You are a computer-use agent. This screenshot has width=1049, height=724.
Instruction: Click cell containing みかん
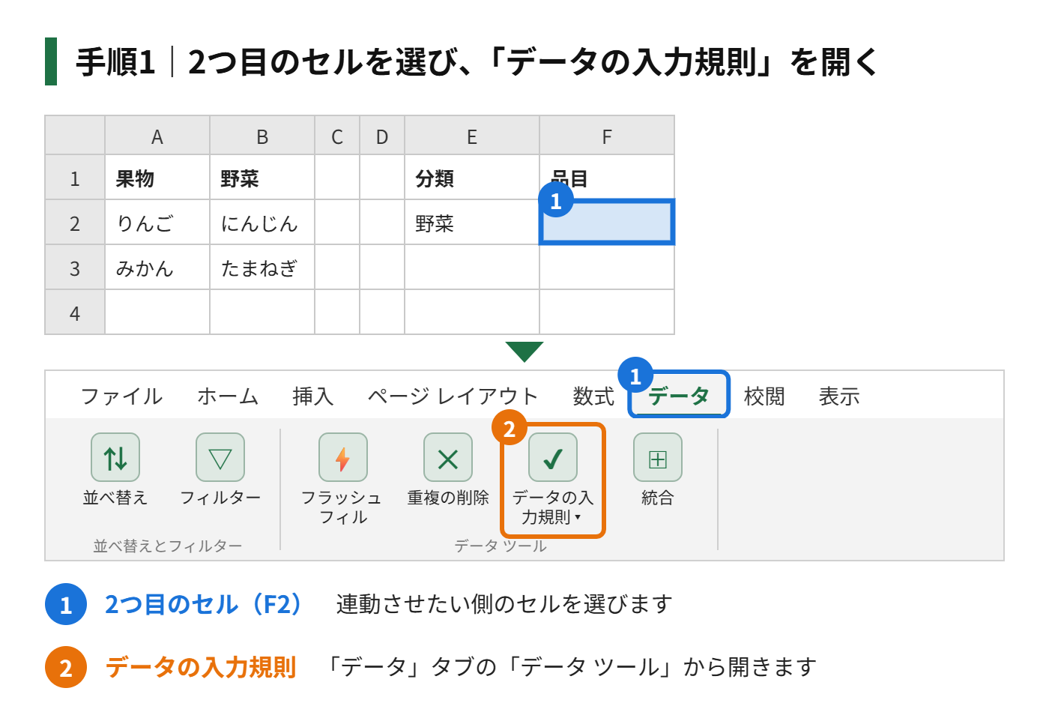(x=157, y=268)
